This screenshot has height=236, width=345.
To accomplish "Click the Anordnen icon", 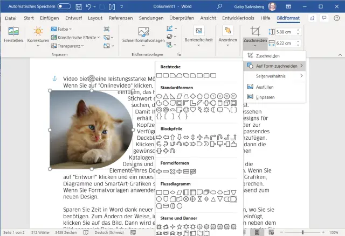I will click(227, 33).
